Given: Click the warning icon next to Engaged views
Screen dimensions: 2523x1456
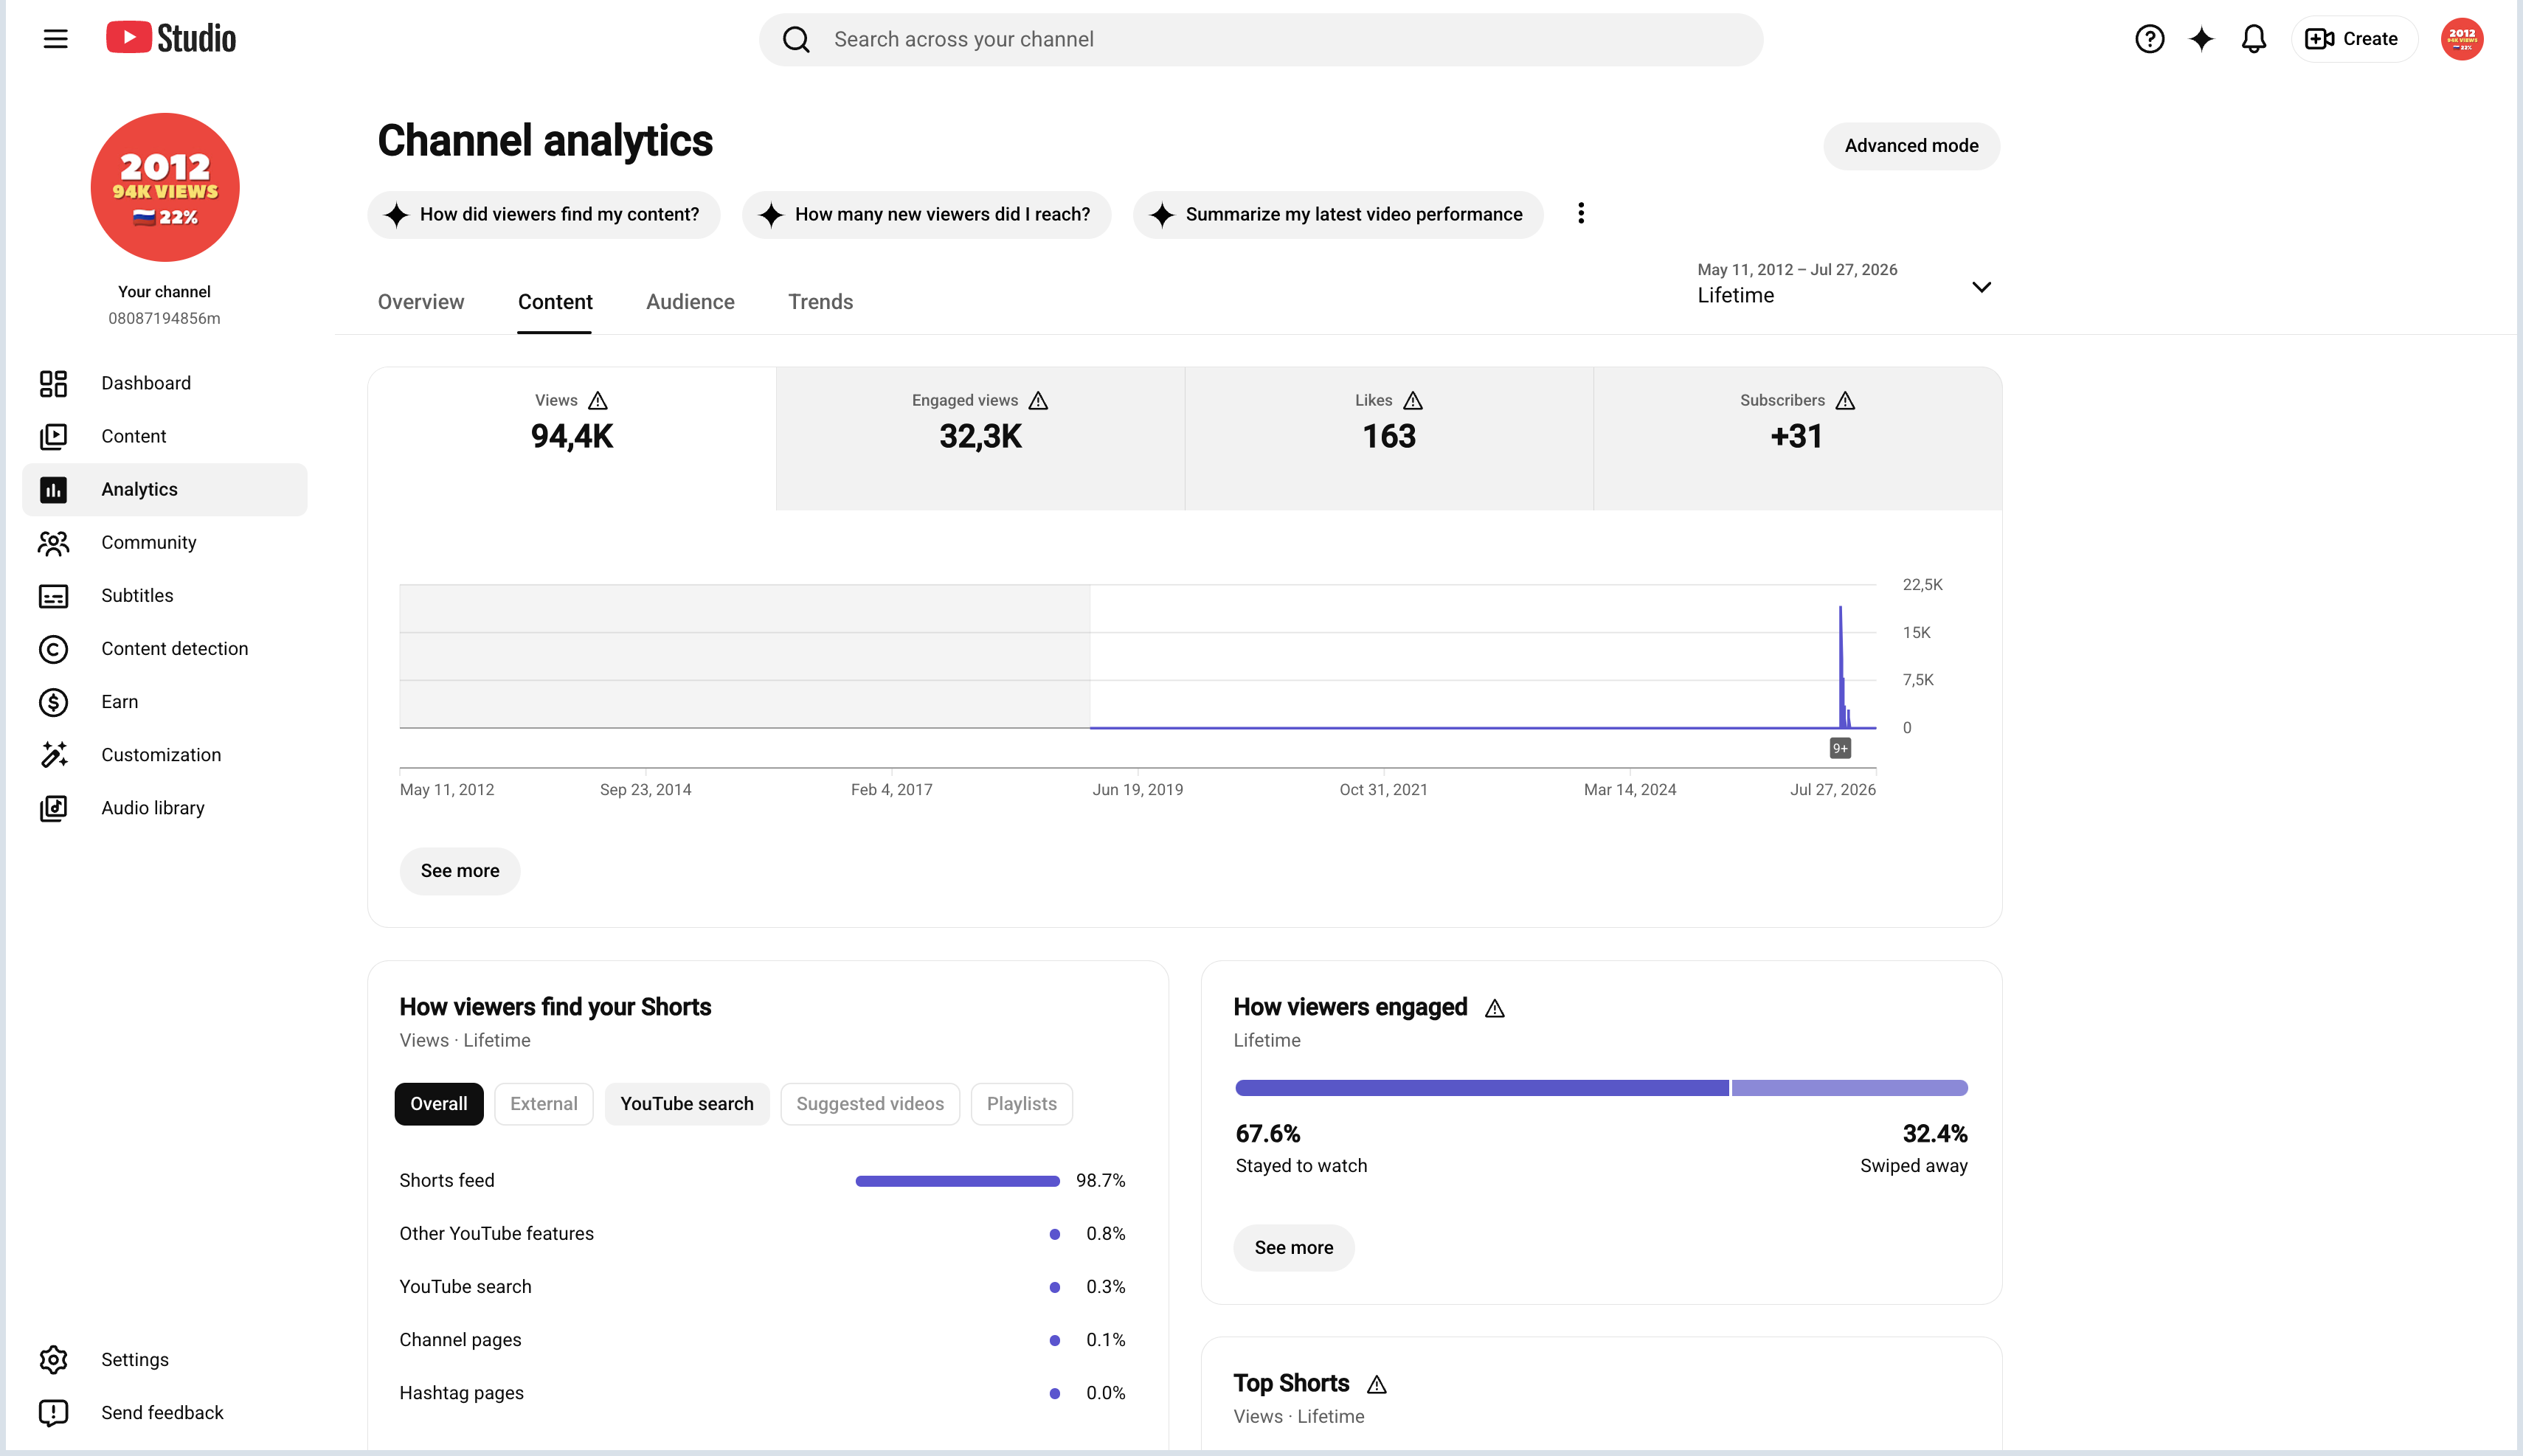Looking at the screenshot, I should tap(1039, 401).
